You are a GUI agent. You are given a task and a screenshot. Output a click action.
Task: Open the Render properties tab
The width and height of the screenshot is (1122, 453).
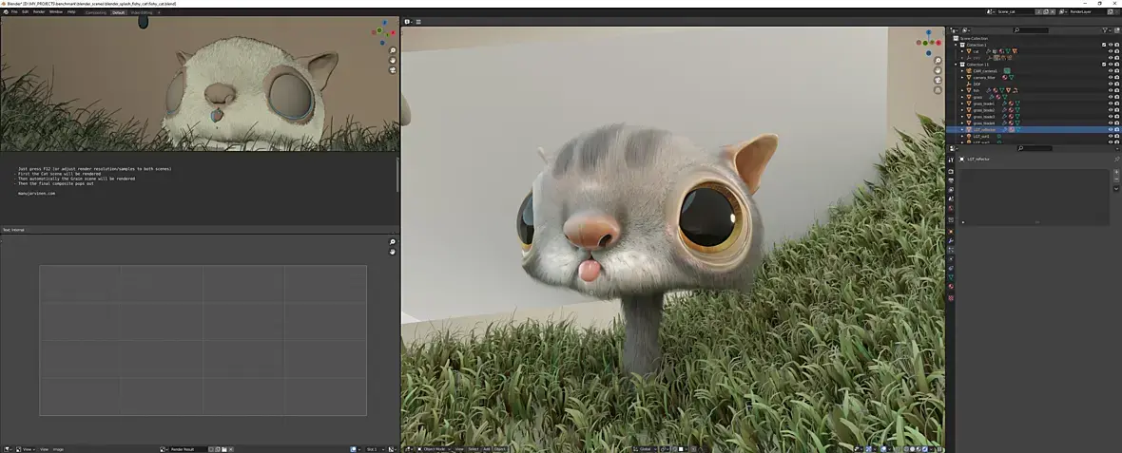click(951, 172)
